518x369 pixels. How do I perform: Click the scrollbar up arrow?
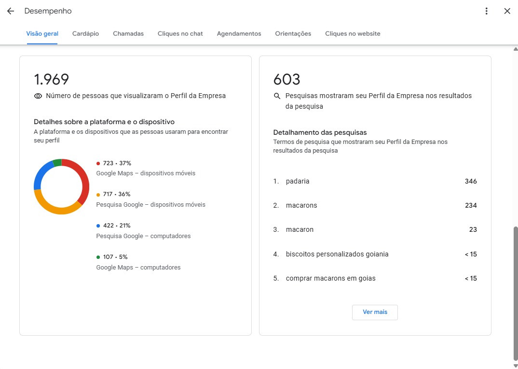[516, 49]
